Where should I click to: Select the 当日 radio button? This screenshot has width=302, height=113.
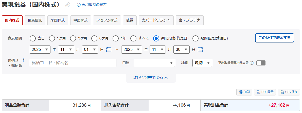(33, 38)
